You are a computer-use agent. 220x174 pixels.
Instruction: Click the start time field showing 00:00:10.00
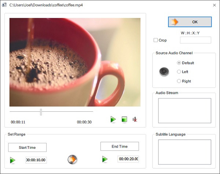tap(36, 160)
